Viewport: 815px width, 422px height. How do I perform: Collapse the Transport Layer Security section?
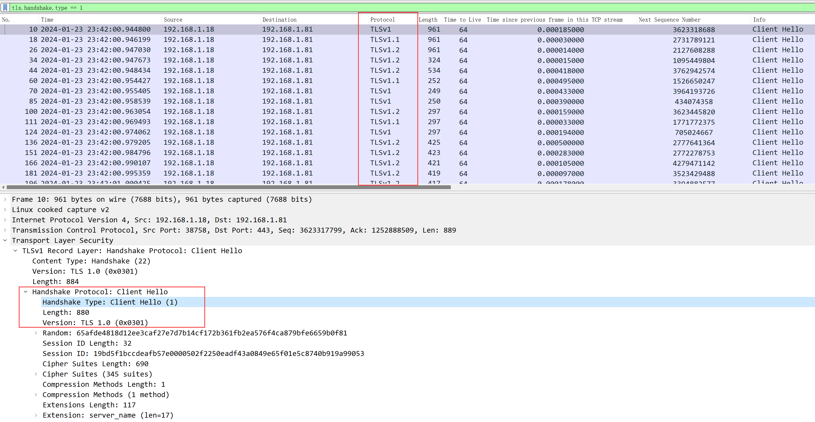[x=5, y=240]
